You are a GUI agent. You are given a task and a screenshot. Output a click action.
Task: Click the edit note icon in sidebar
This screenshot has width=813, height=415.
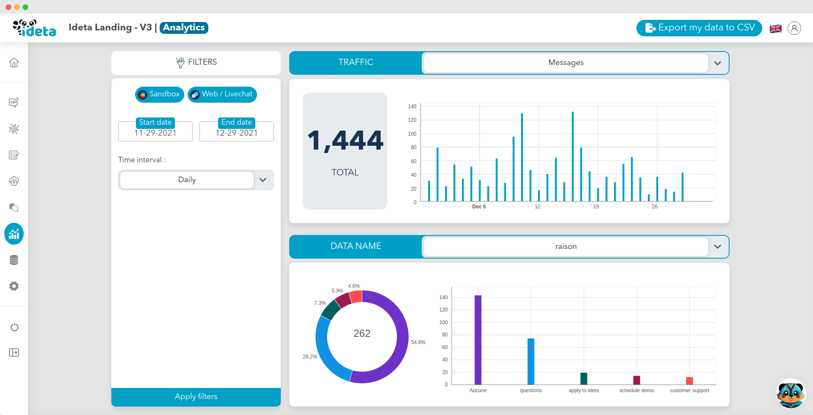point(14,102)
